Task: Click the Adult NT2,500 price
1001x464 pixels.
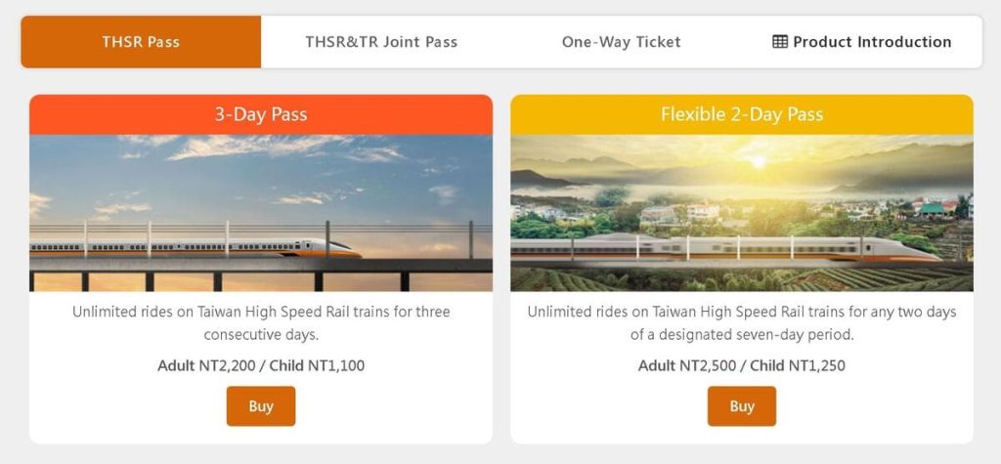Action: pos(683,366)
